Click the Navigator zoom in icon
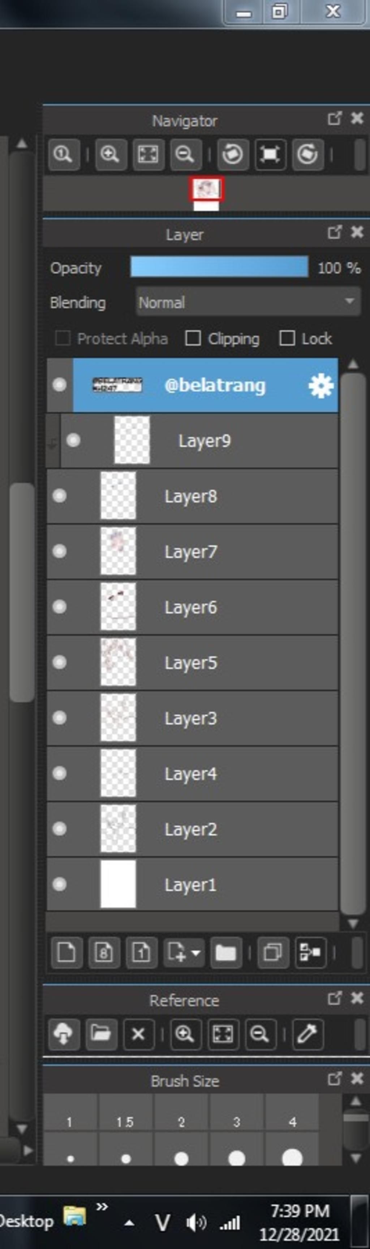Screen dimensions: 370x1249 pyautogui.click(x=111, y=154)
